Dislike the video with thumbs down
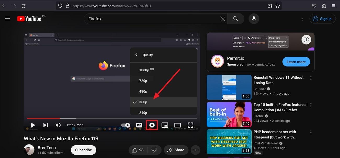 click(x=154, y=150)
